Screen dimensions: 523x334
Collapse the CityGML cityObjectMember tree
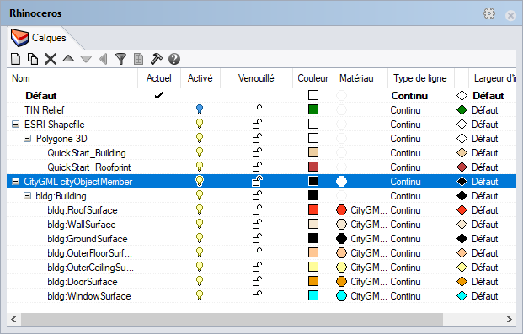tap(15, 182)
